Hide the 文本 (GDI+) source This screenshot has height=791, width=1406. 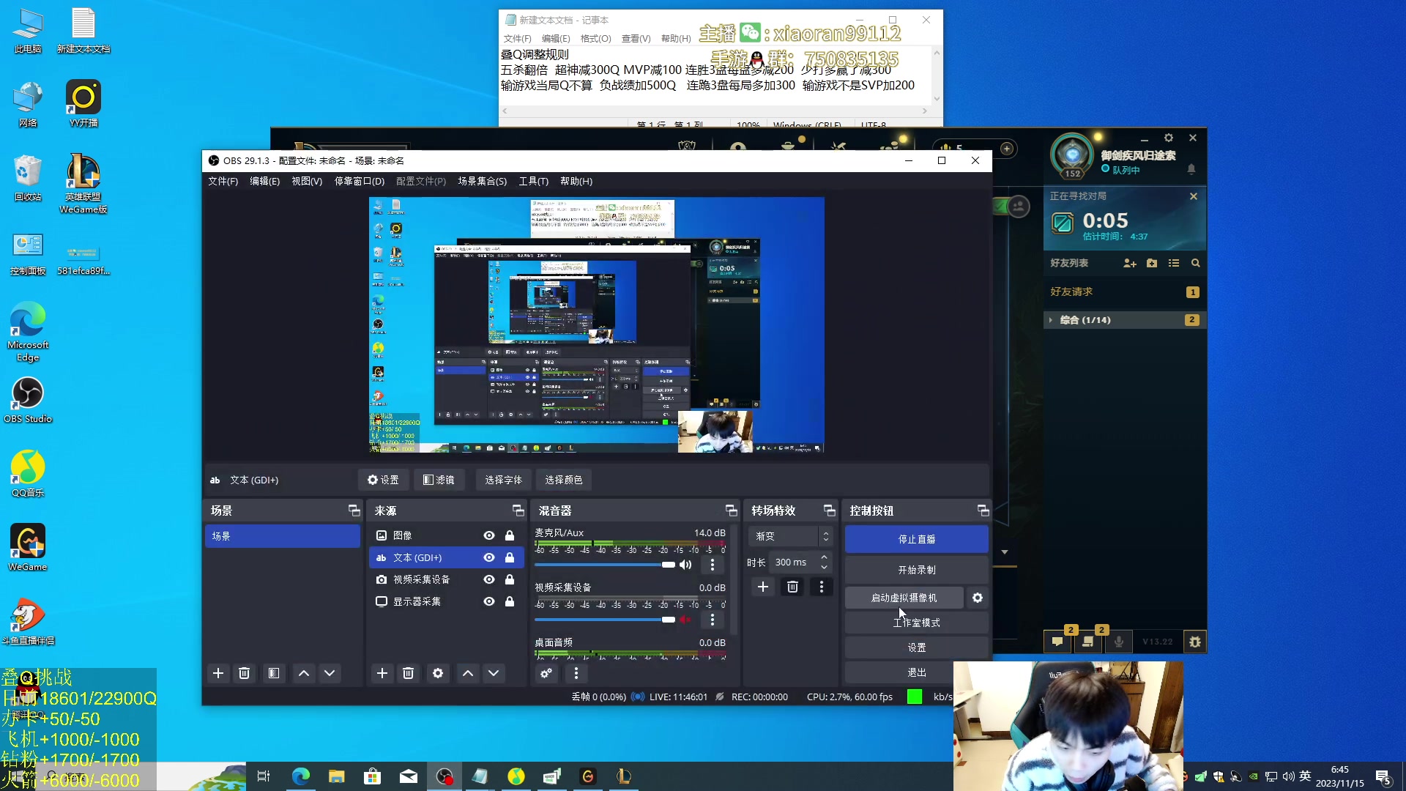pos(489,557)
